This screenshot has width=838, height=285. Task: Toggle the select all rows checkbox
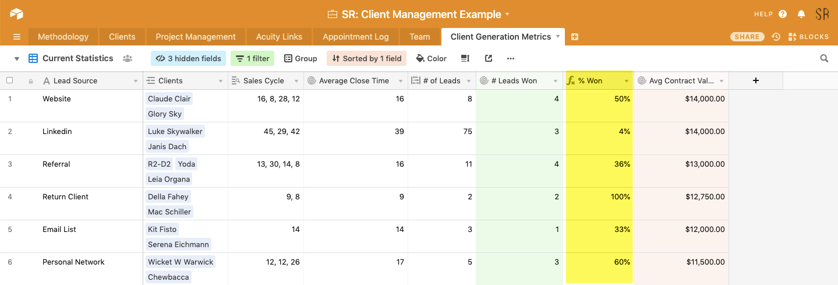pyautogui.click(x=9, y=80)
